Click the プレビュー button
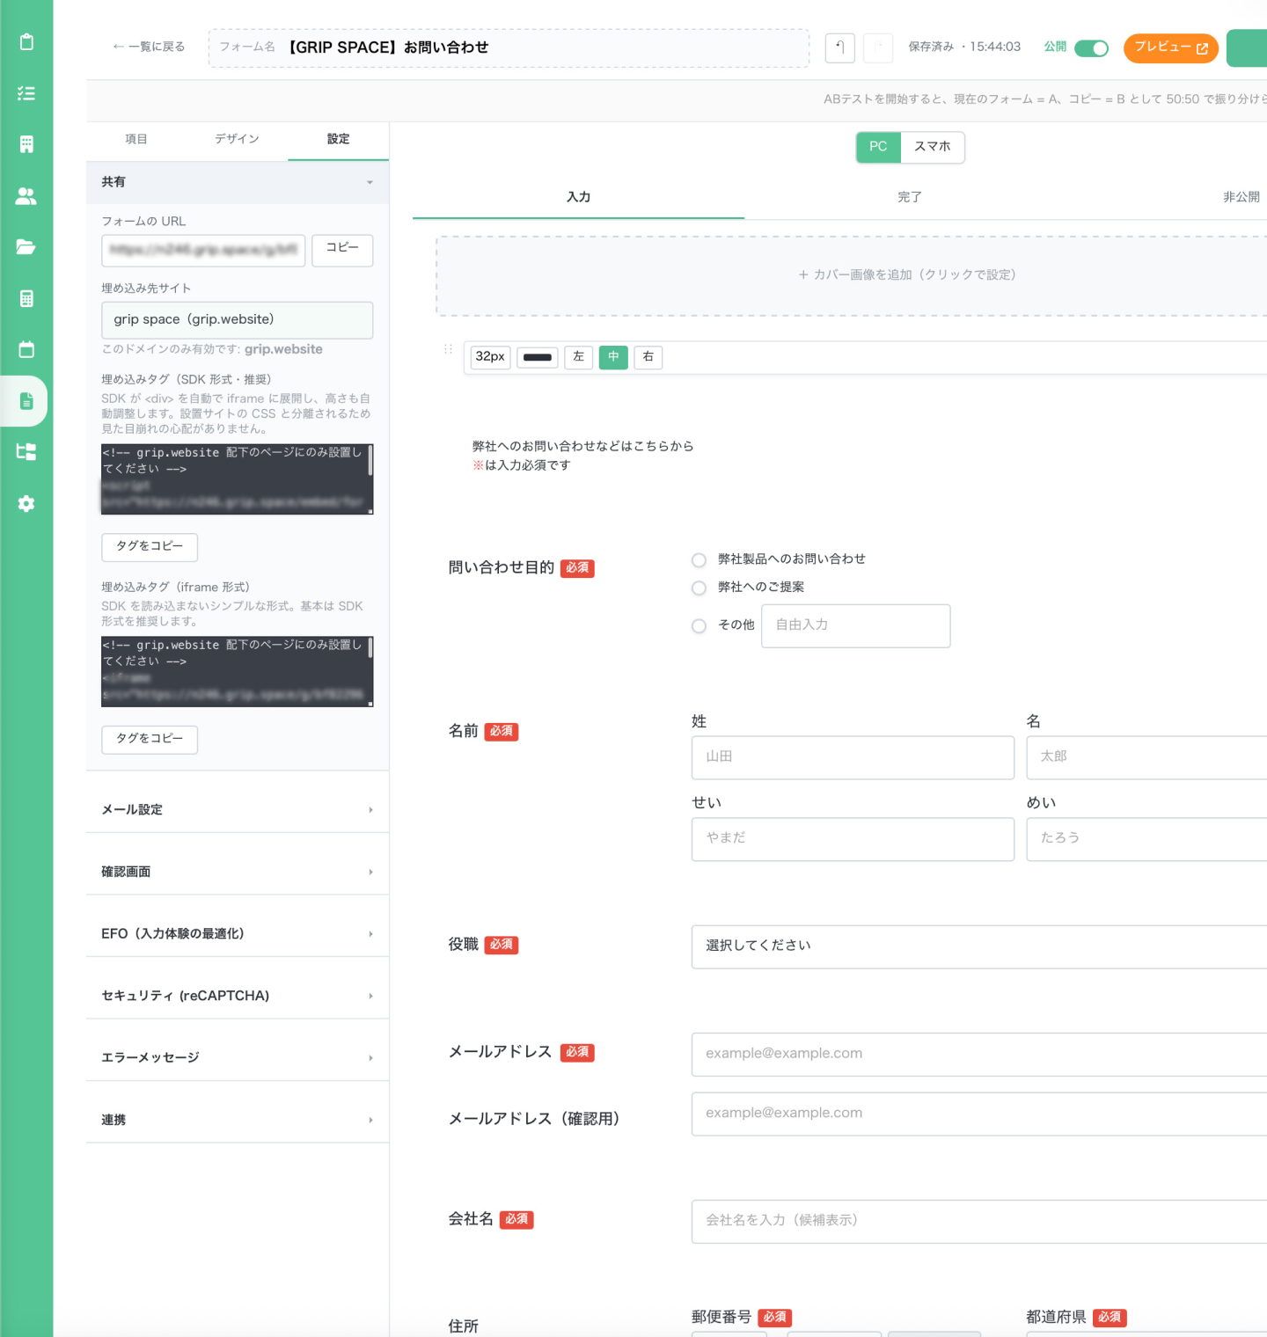The image size is (1267, 1337). pos(1170,47)
